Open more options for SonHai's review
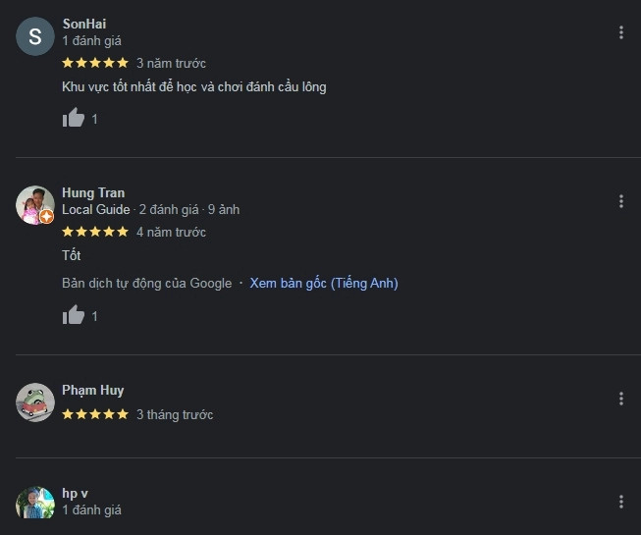Screen dimensions: 641x535 (x=620, y=32)
